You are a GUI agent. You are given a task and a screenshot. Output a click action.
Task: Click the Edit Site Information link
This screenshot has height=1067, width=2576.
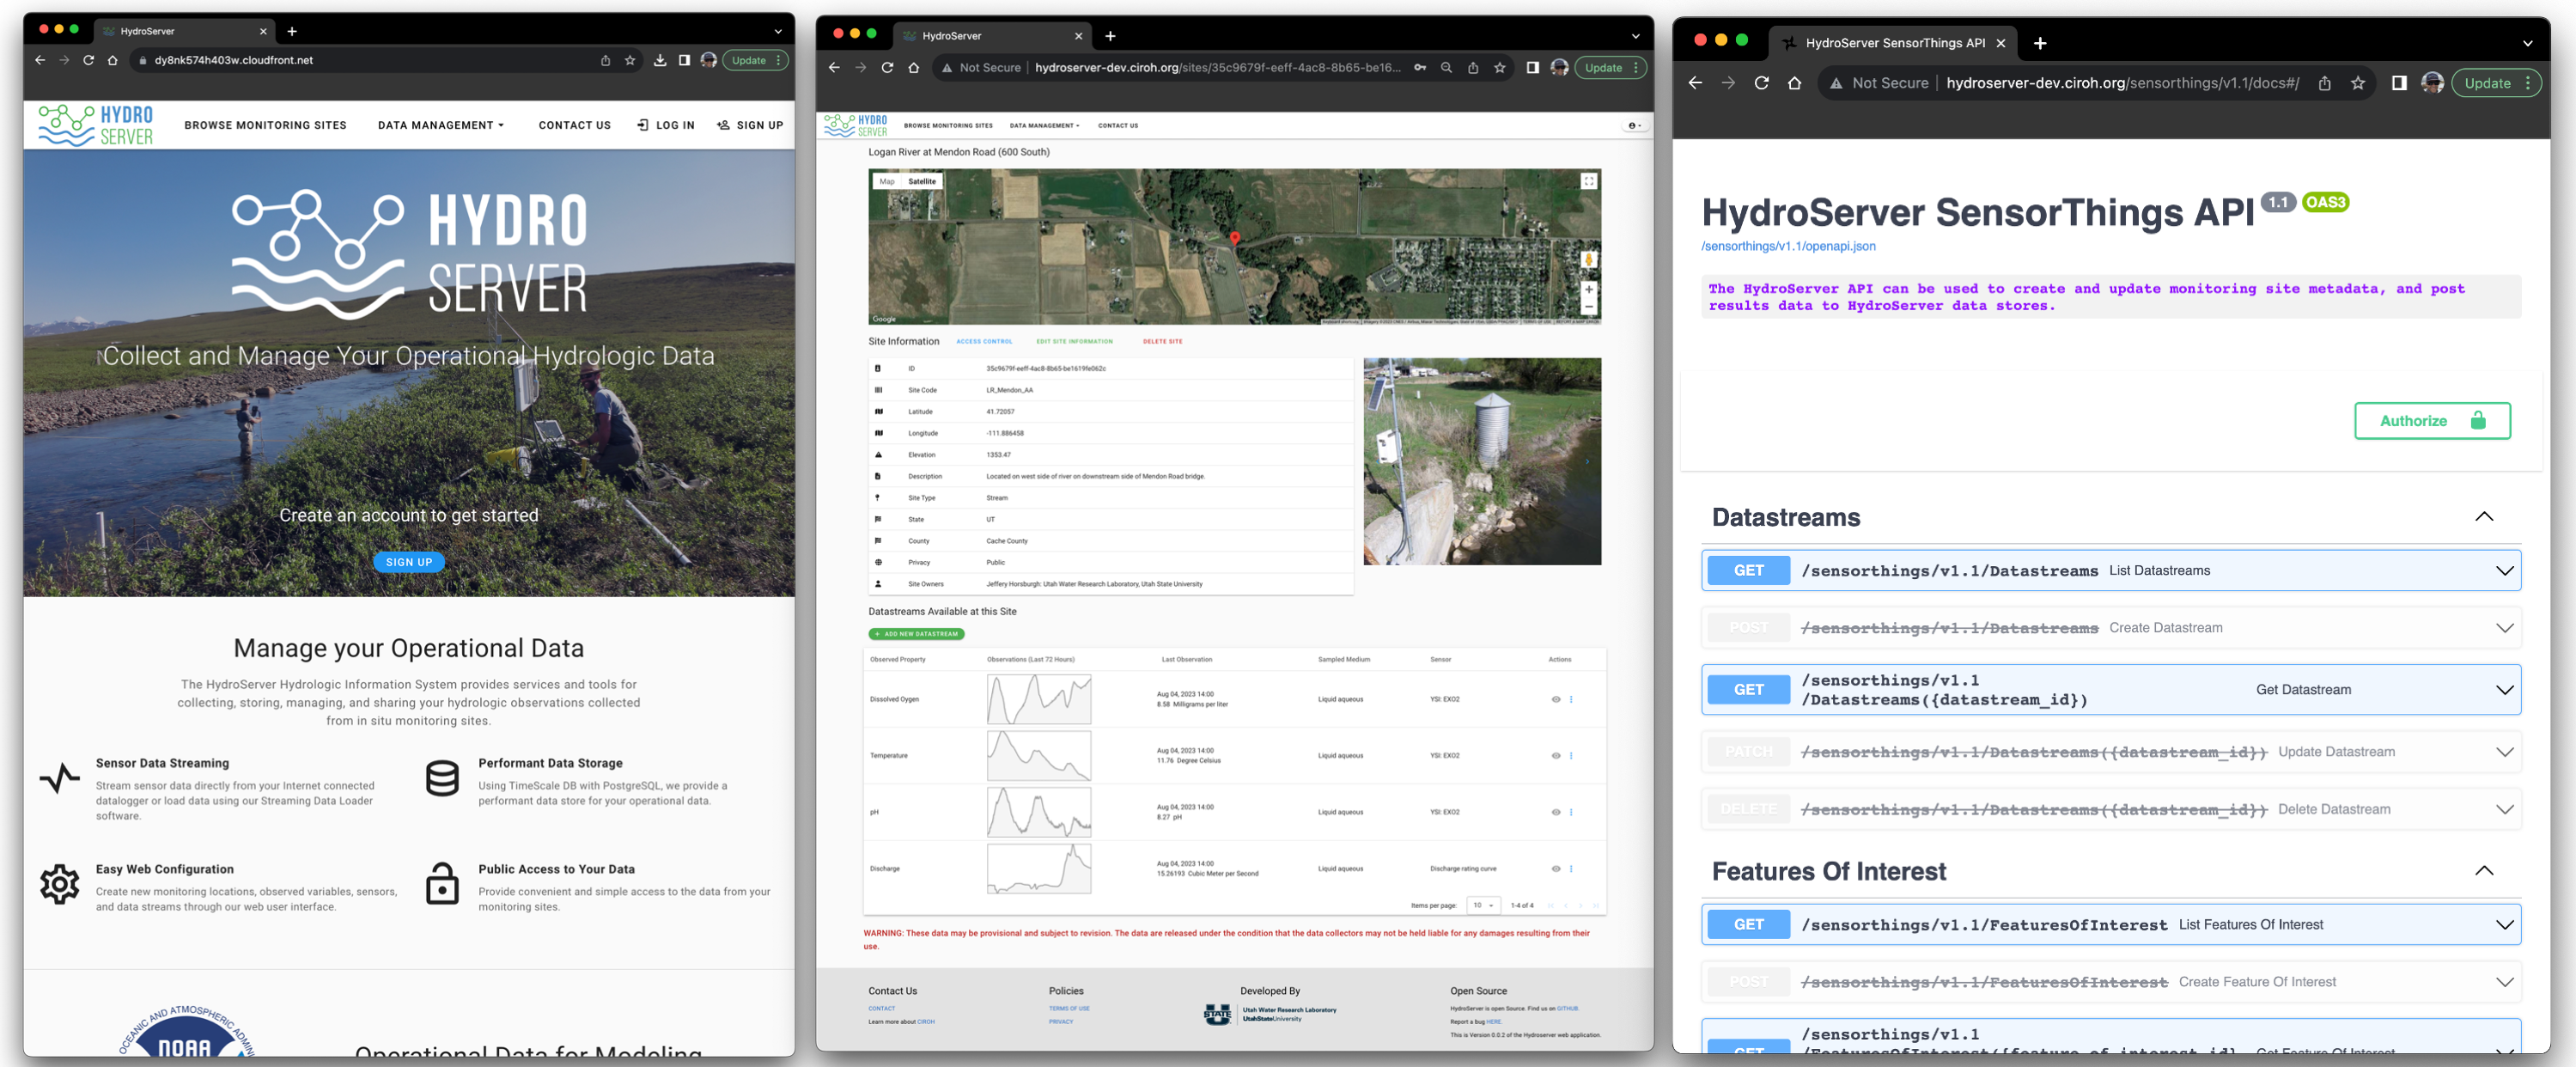click(1074, 342)
